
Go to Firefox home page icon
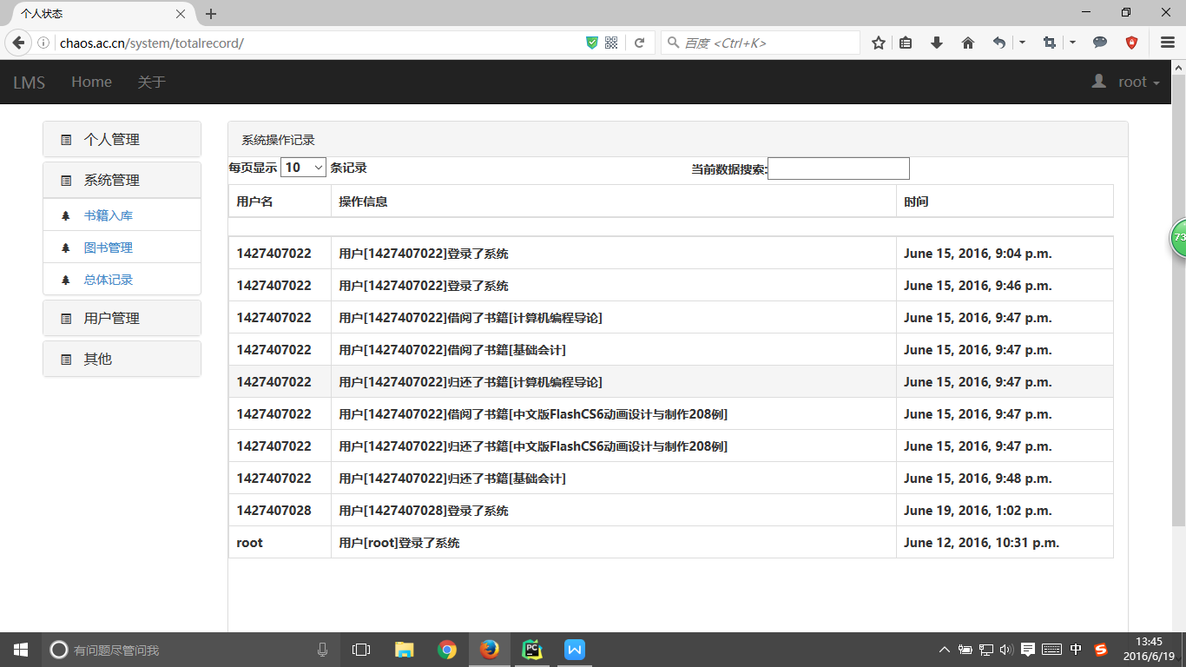pyautogui.click(x=968, y=43)
